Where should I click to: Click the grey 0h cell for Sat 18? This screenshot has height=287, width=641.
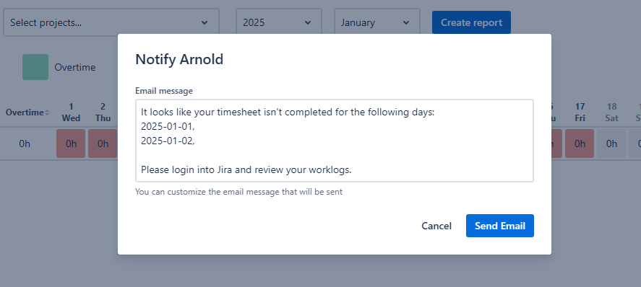pos(611,143)
